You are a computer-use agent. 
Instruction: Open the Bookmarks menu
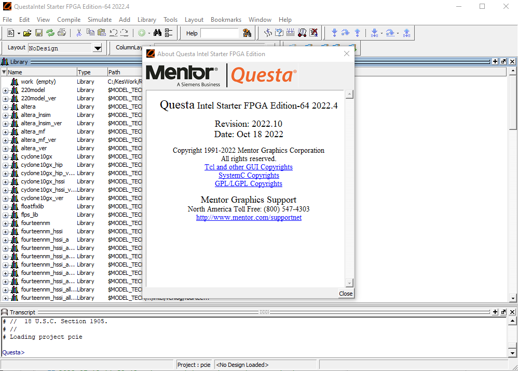(226, 20)
